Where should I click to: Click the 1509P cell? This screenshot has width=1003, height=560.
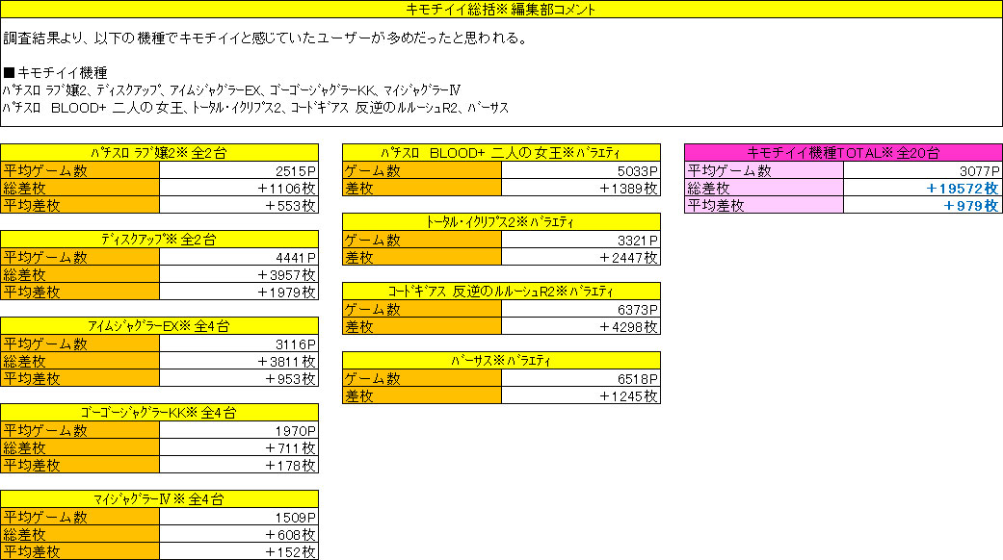239,517
